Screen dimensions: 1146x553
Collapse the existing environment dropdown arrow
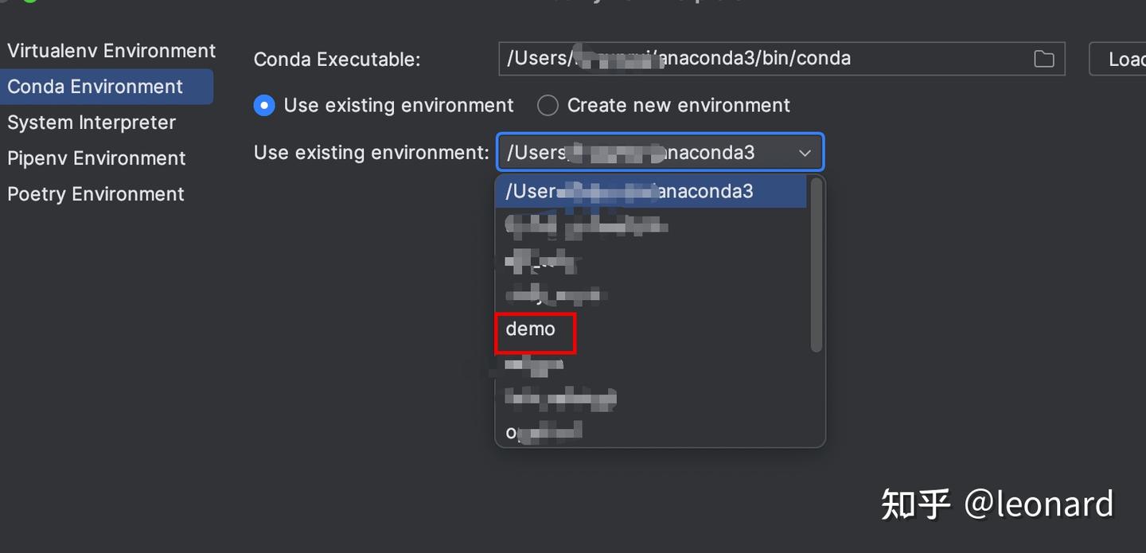pyautogui.click(x=805, y=153)
